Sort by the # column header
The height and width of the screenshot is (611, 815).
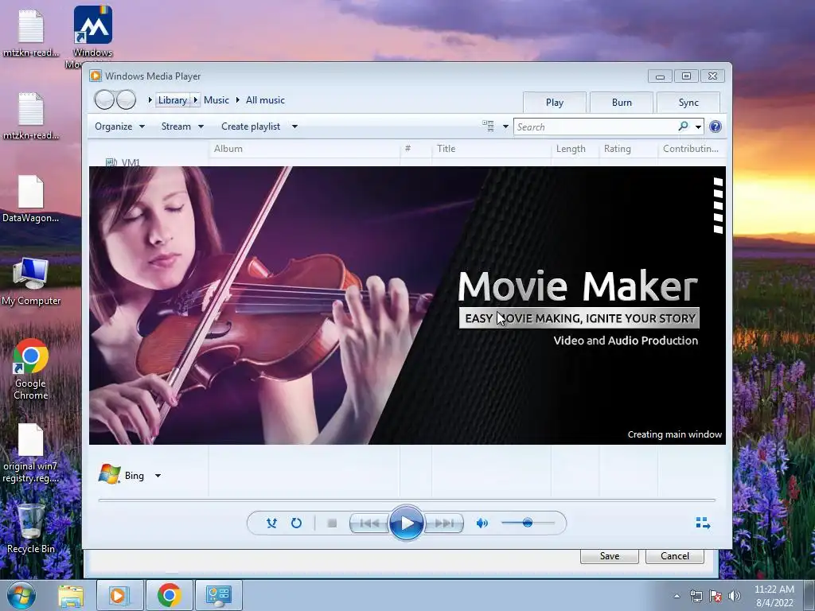[415, 149]
